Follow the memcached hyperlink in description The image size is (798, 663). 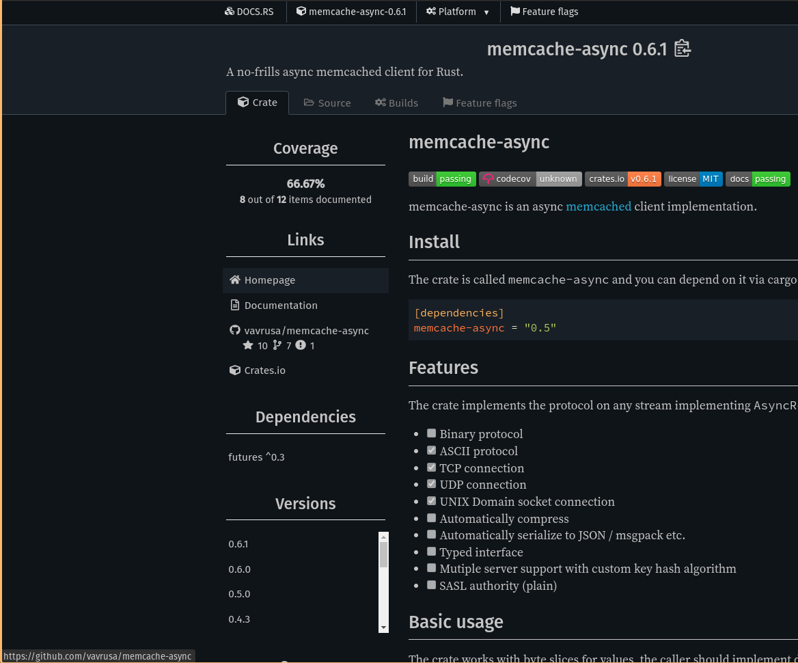click(x=598, y=206)
